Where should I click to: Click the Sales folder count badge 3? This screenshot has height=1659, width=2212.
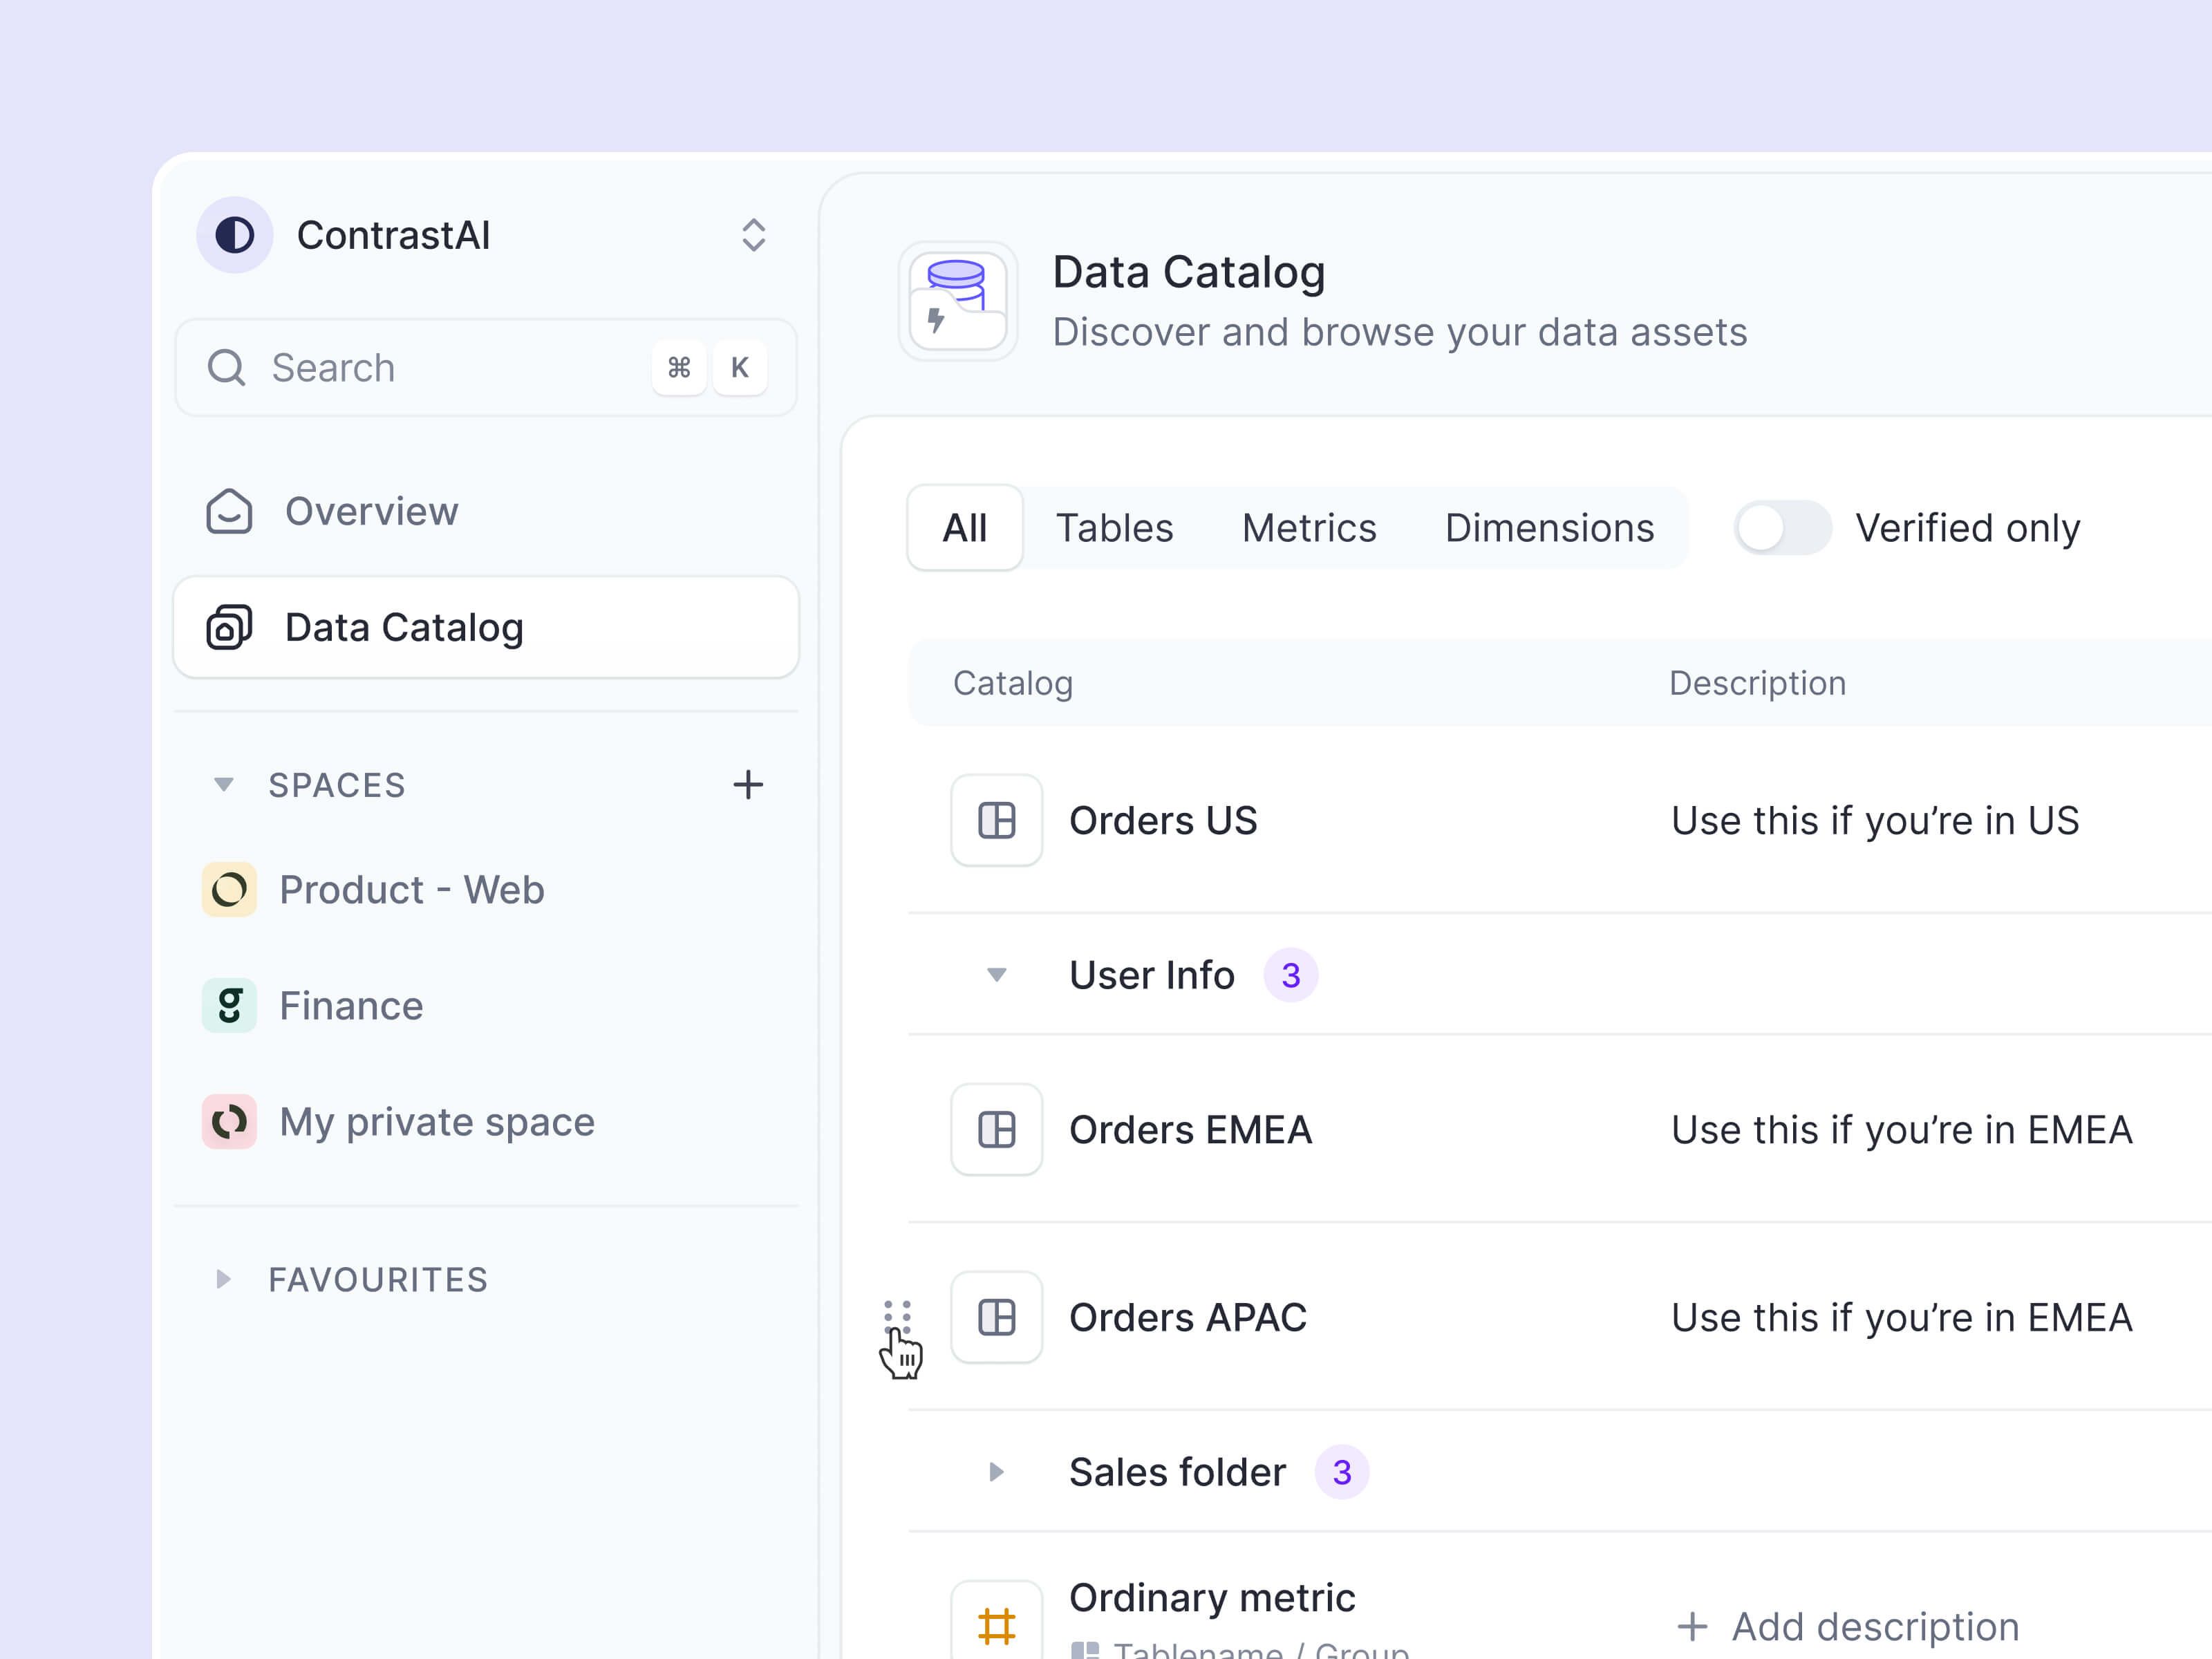pyautogui.click(x=1342, y=1472)
